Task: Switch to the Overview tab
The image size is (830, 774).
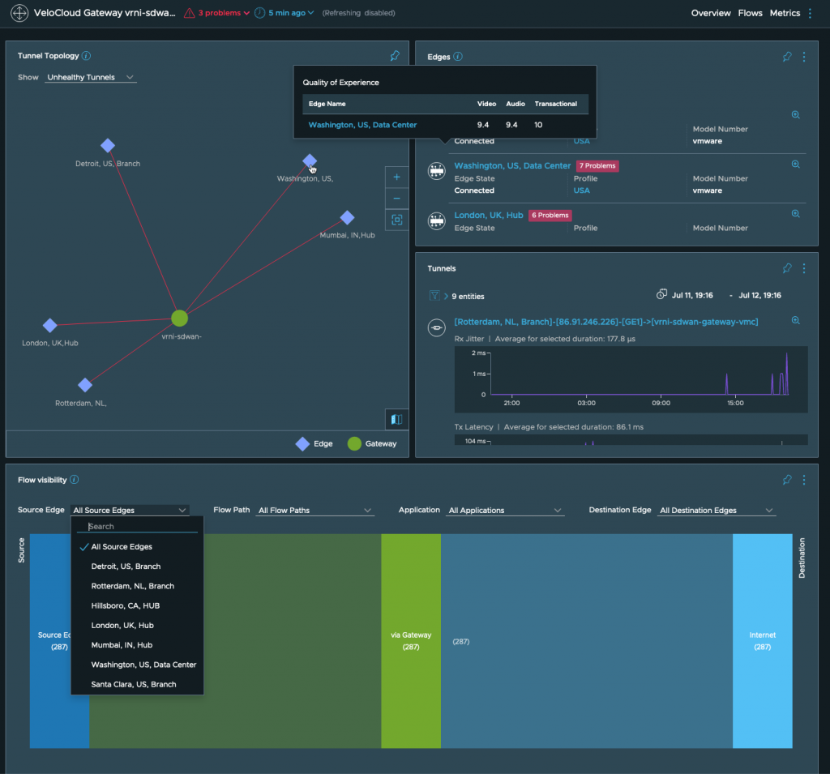Action: pos(710,13)
